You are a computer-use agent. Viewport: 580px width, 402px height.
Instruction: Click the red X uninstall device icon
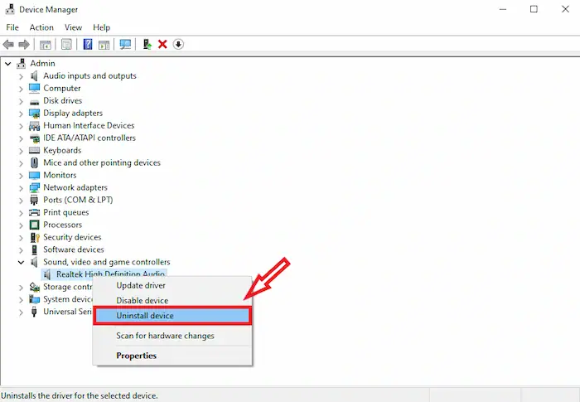pos(162,44)
